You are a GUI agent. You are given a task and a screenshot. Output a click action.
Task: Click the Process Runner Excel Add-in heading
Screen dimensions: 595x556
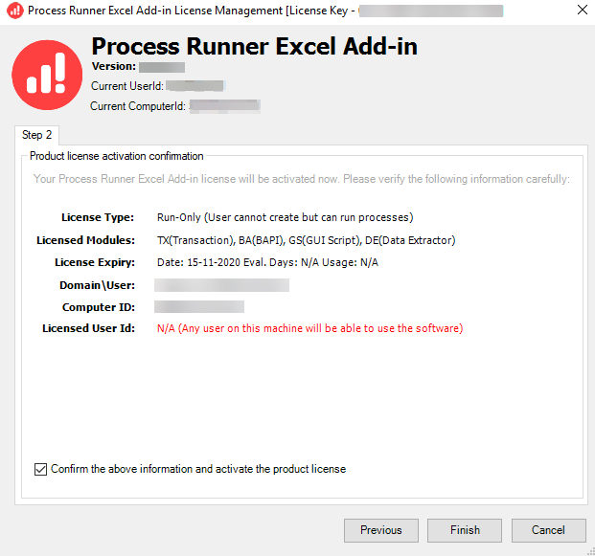pyautogui.click(x=254, y=46)
